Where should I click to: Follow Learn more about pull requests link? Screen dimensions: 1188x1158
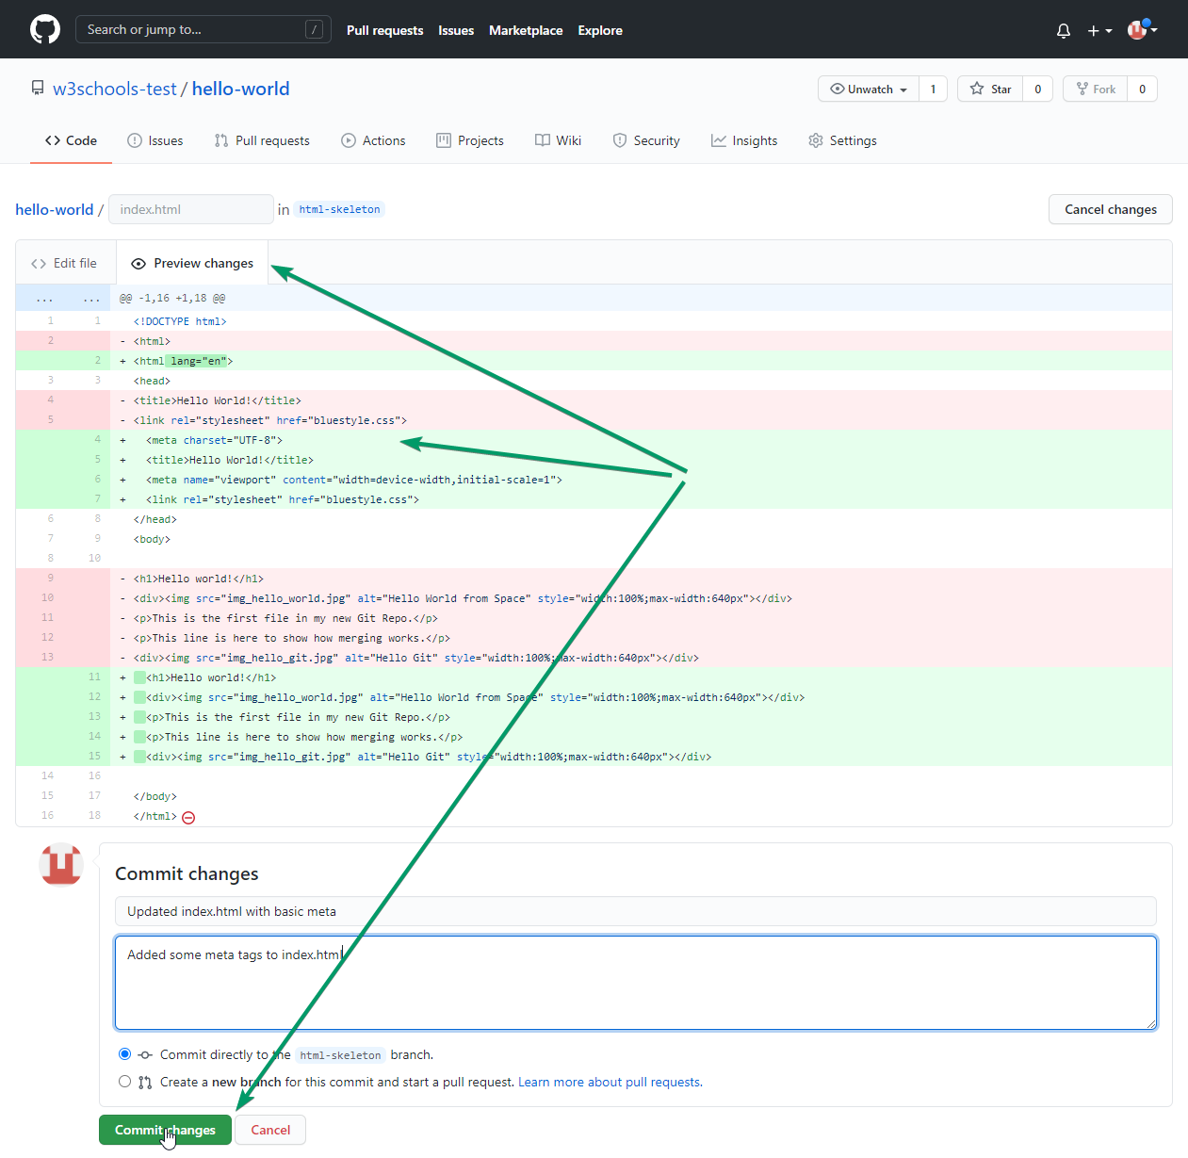point(610,1082)
